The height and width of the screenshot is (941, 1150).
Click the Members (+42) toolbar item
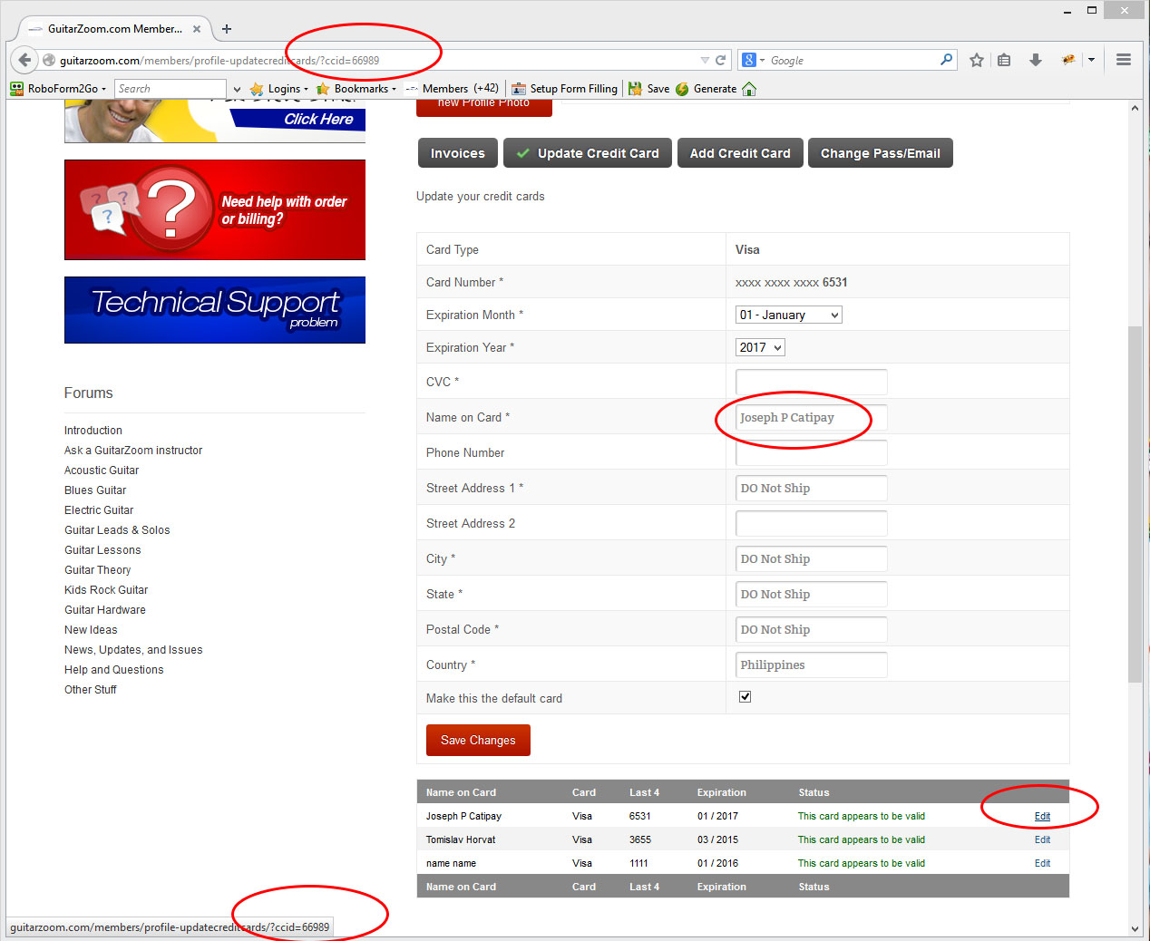click(x=452, y=89)
